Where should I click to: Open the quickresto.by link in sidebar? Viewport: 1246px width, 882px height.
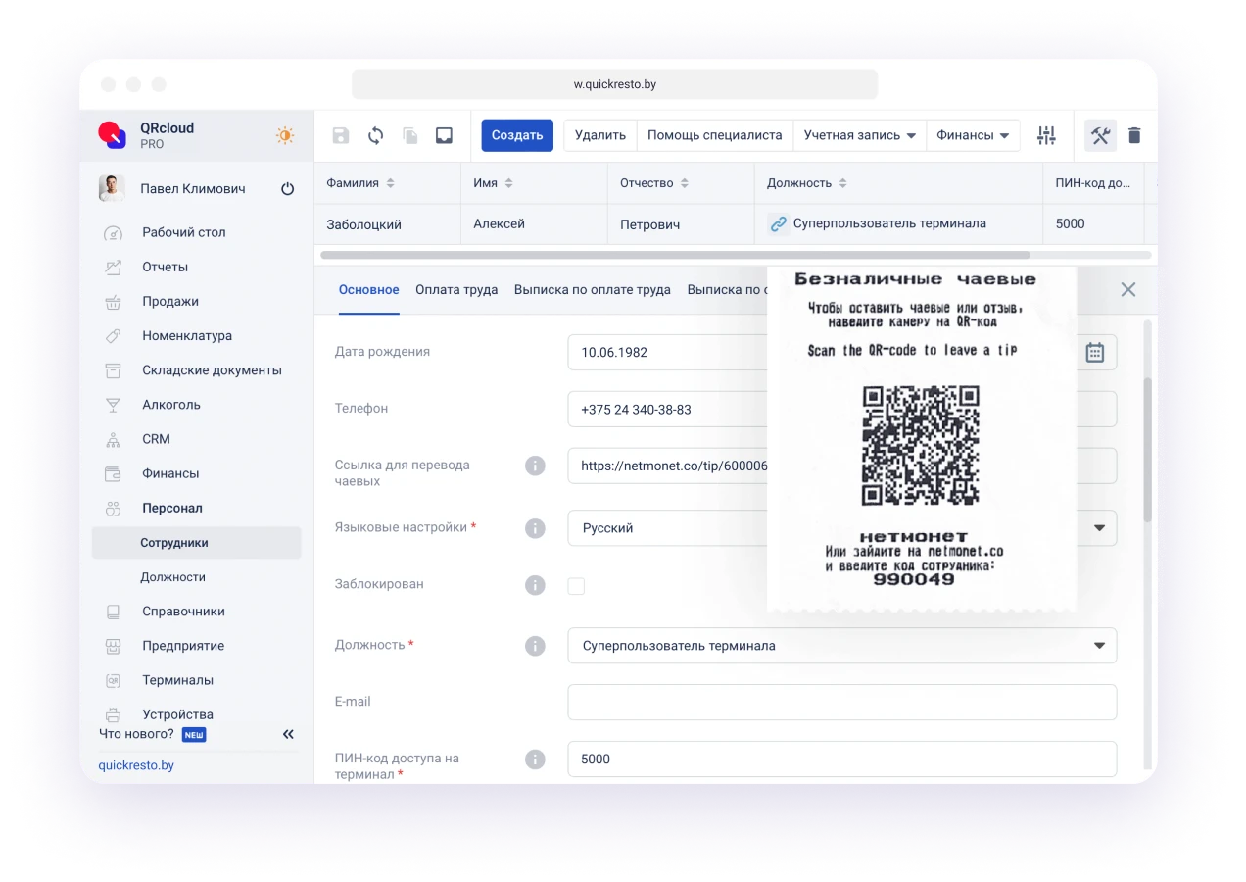pos(136,764)
